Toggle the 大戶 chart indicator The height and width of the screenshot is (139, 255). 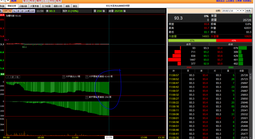click(x=5, y=11)
